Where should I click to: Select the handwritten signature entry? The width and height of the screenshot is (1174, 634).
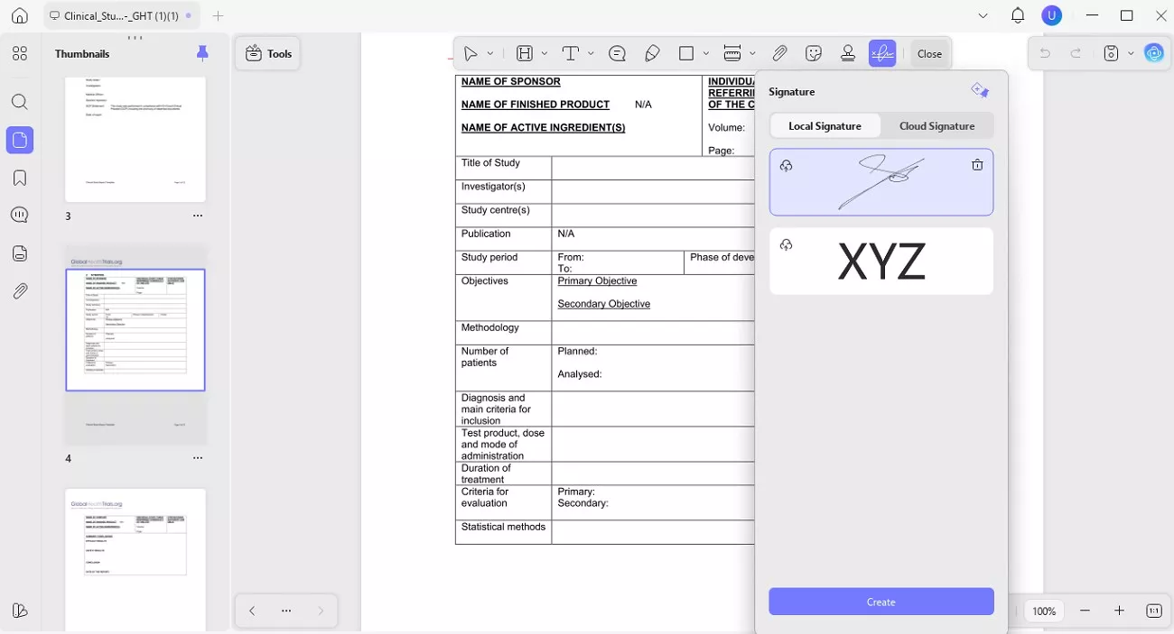click(880, 182)
